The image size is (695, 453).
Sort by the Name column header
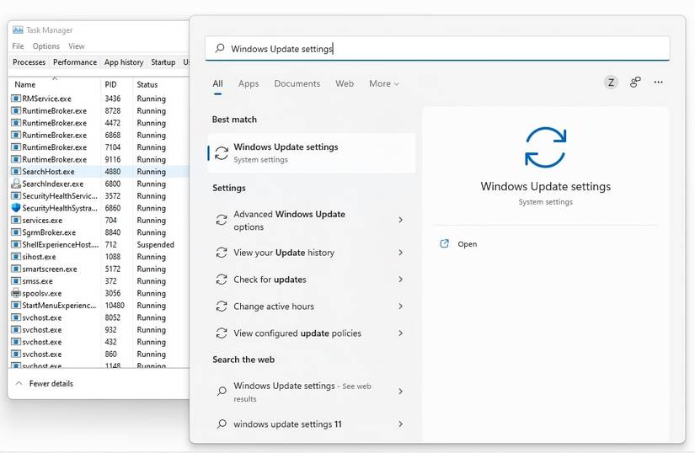click(x=24, y=84)
